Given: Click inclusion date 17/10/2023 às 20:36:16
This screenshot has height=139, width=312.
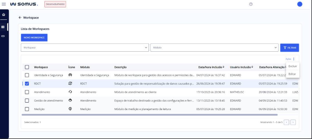Looking at the screenshot, I should click(211, 92).
